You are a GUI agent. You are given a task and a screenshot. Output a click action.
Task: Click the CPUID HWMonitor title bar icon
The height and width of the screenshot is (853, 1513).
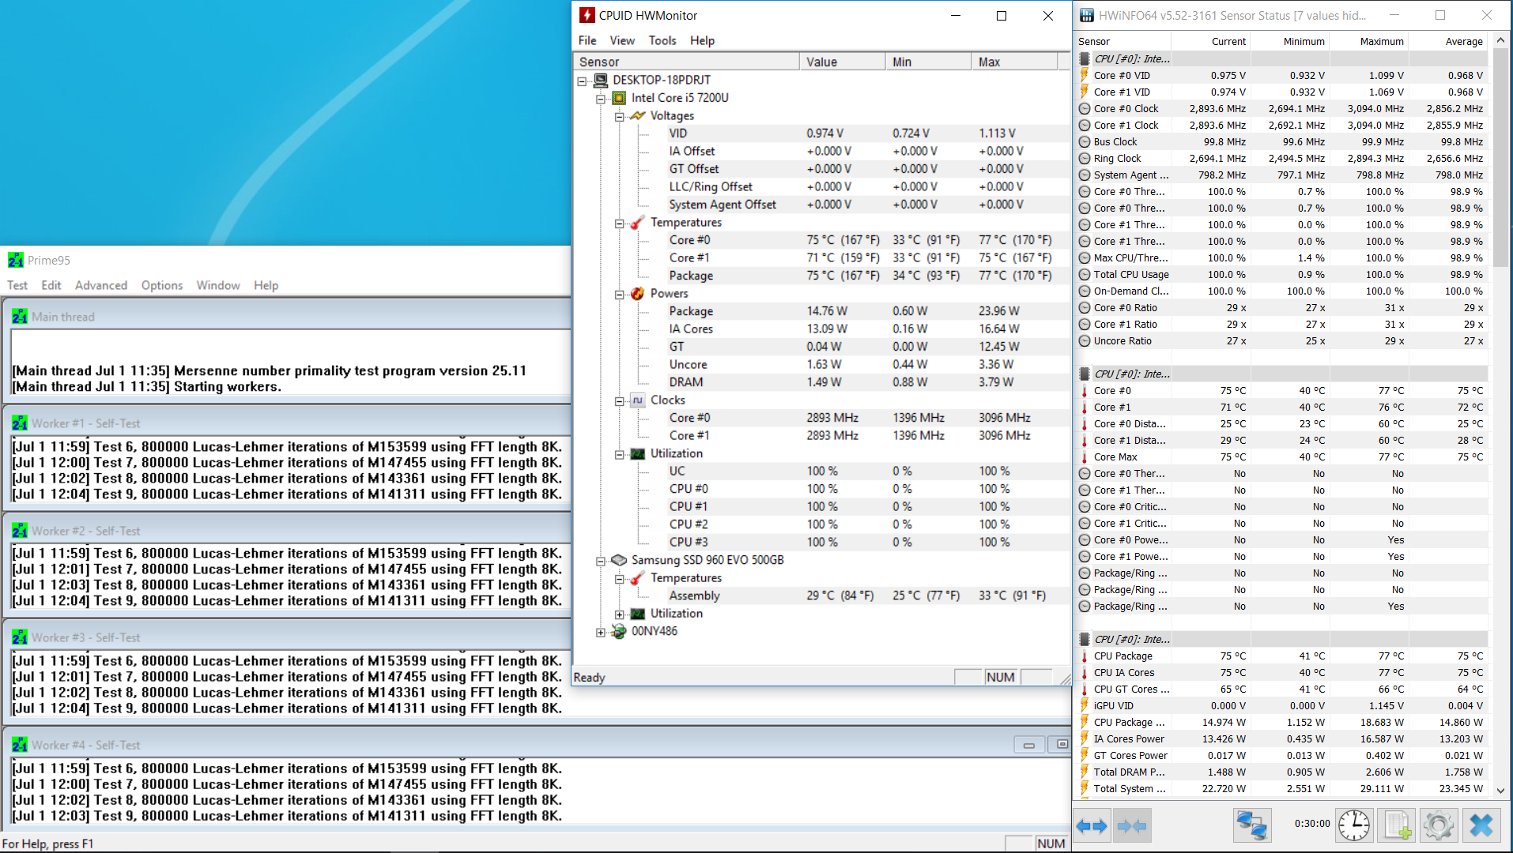[x=587, y=15]
